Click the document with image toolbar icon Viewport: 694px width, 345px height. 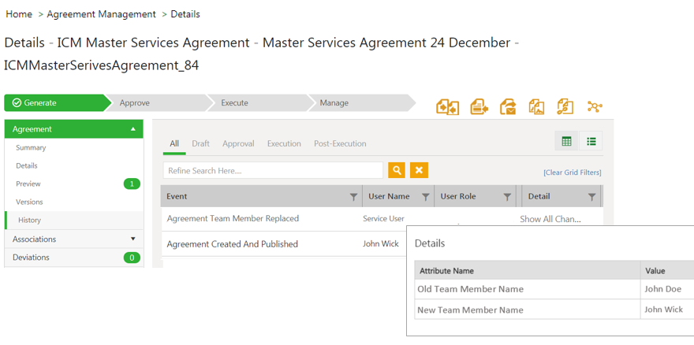(x=536, y=107)
